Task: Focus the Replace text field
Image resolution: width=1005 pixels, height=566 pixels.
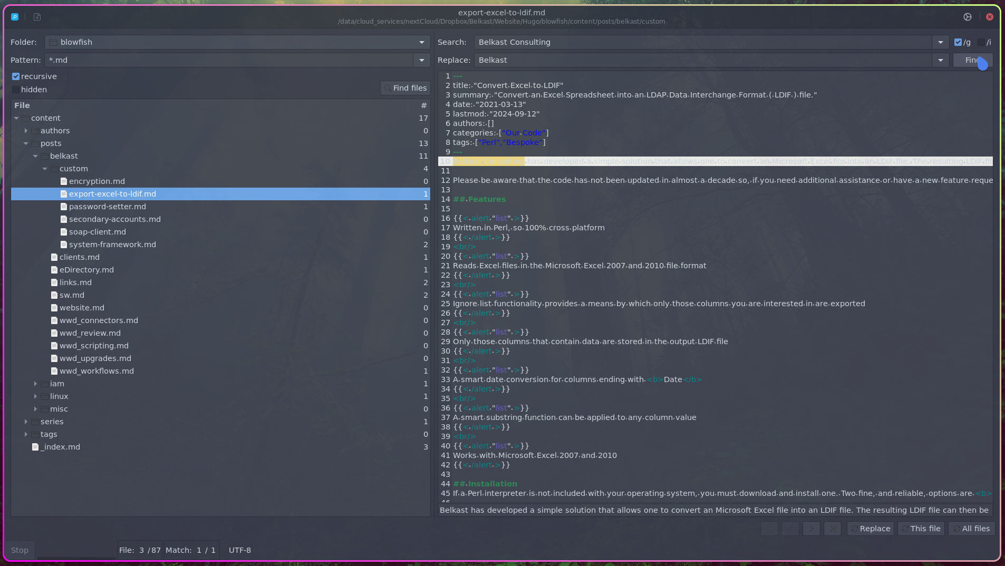Action: pos(703,60)
